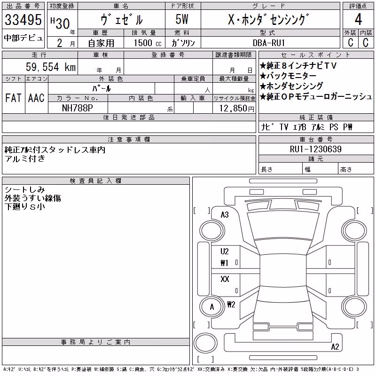Click damage mark U2 on front door

click(x=225, y=251)
